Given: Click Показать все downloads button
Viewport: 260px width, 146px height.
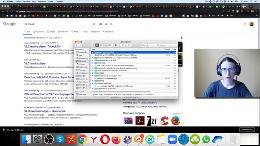Looking at the screenshot, I should point(247,130).
